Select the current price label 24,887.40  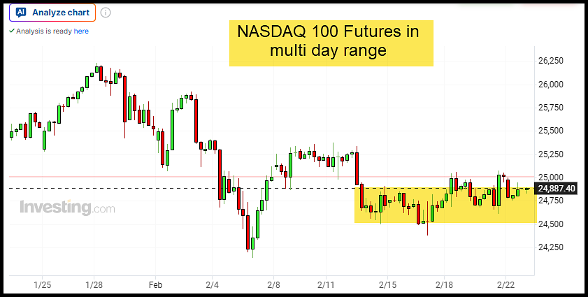point(557,189)
